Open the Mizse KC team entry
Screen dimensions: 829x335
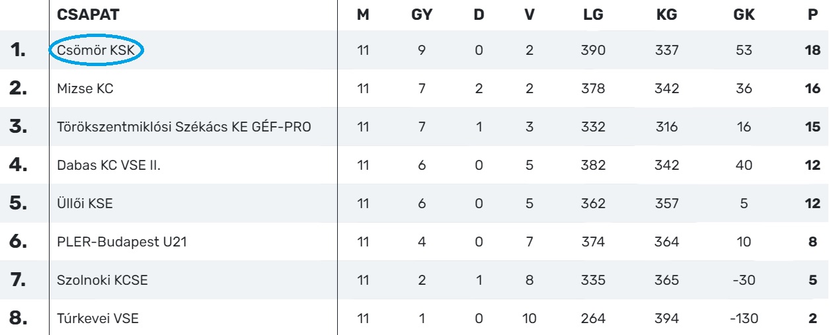[x=85, y=89]
